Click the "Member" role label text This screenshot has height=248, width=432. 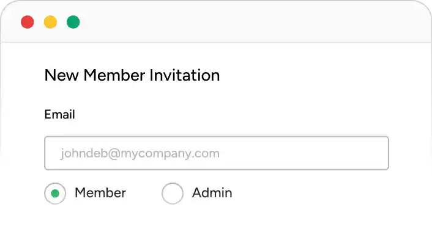click(x=100, y=193)
